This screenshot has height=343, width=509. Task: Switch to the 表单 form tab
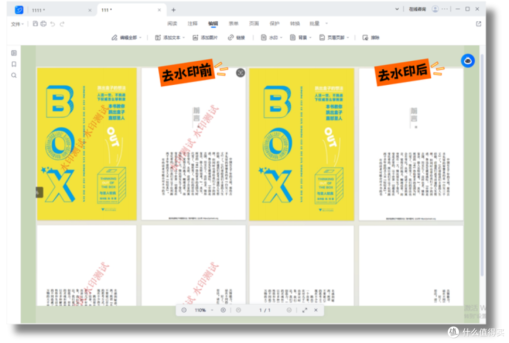[x=233, y=24]
